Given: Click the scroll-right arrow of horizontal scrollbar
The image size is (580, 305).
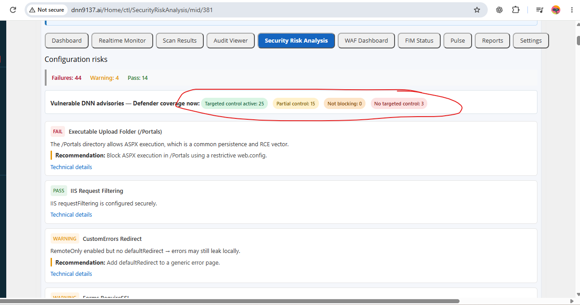Looking at the screenshot, I should point(571,301).
